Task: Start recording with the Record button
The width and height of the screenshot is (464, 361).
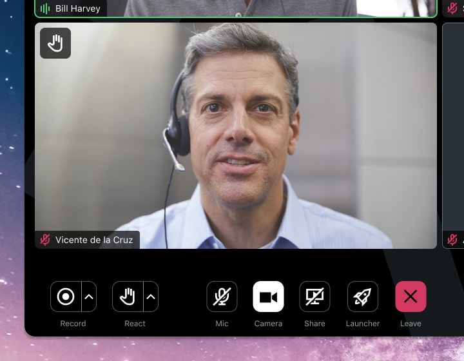Action: coord(66,297)
